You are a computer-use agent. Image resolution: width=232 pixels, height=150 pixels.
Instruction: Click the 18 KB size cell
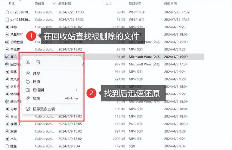pyautogui.click(x=121, y=19)
